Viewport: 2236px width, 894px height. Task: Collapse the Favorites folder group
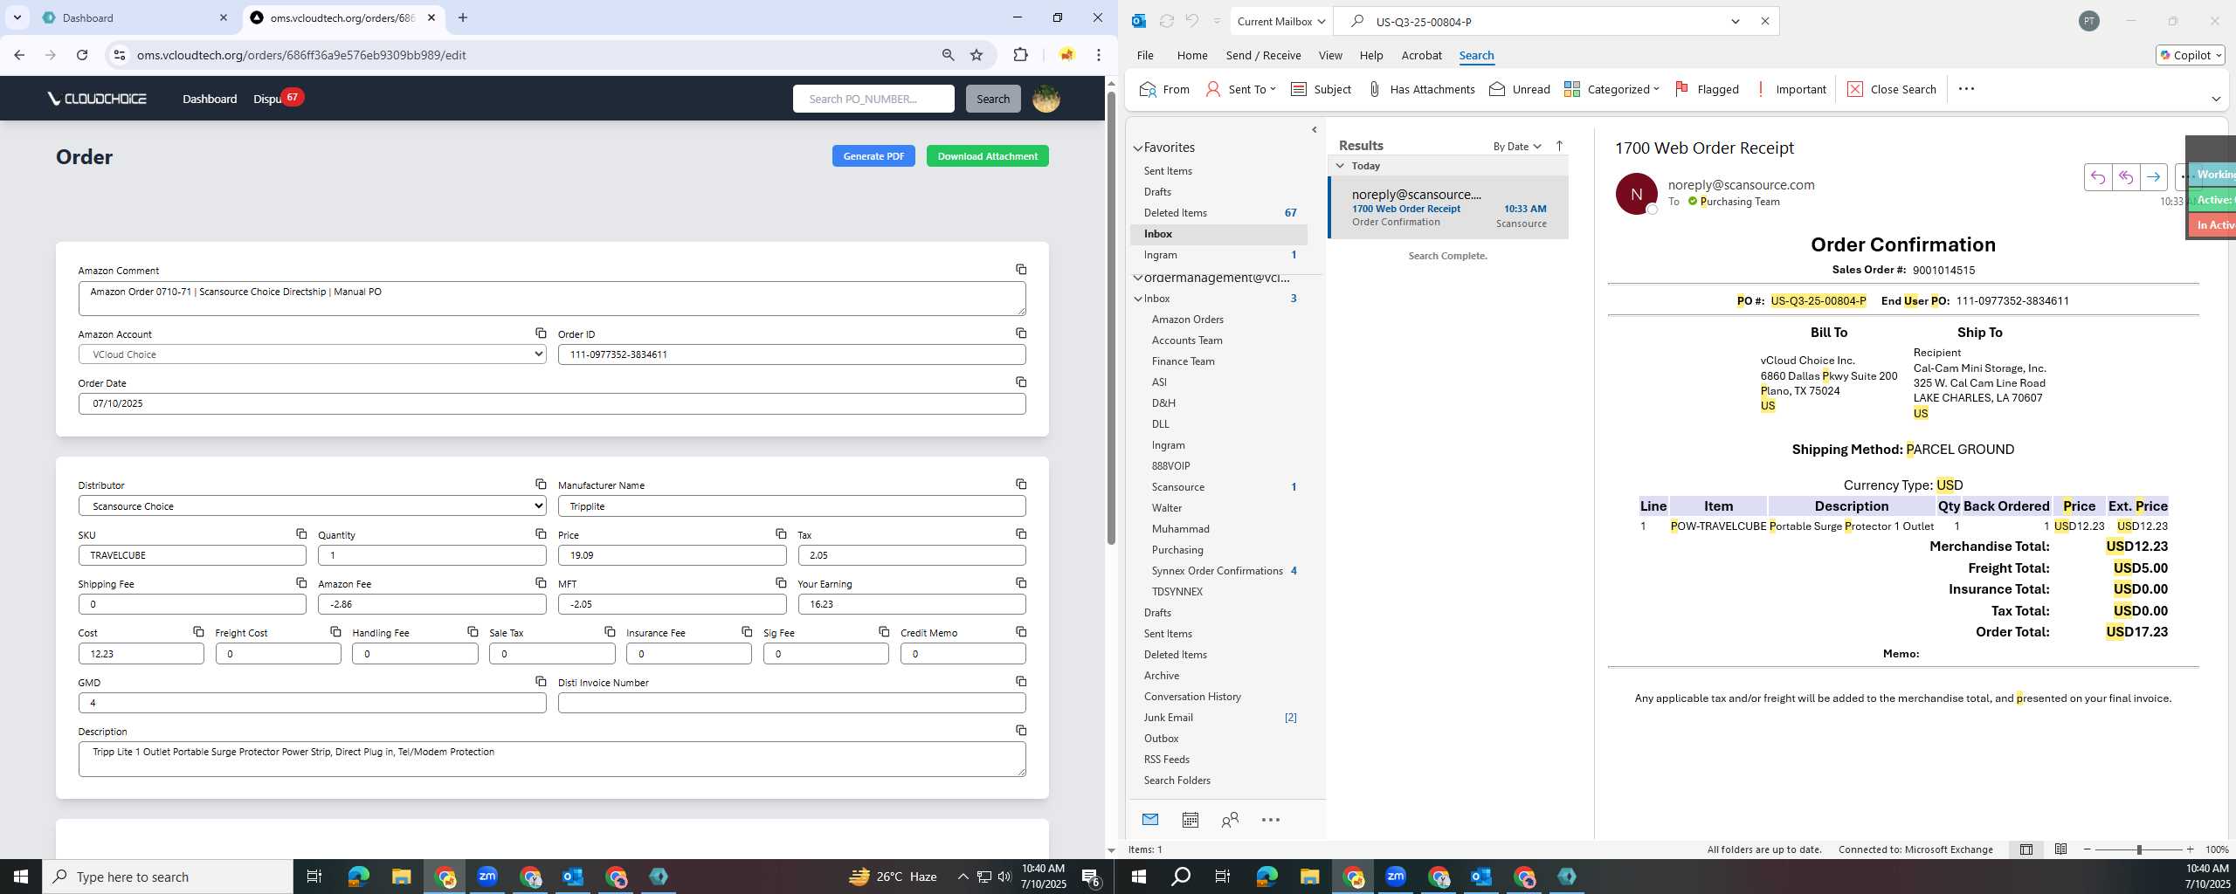[1138, 148]
